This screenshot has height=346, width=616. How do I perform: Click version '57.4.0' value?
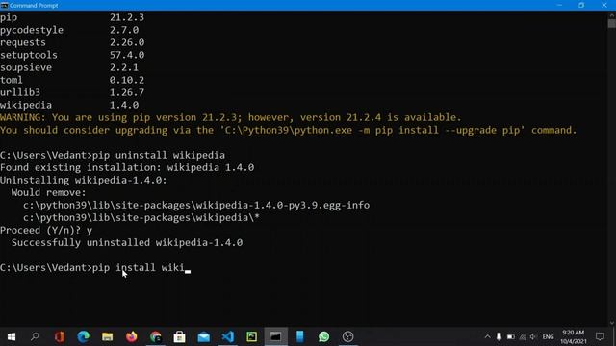point(127,55)
